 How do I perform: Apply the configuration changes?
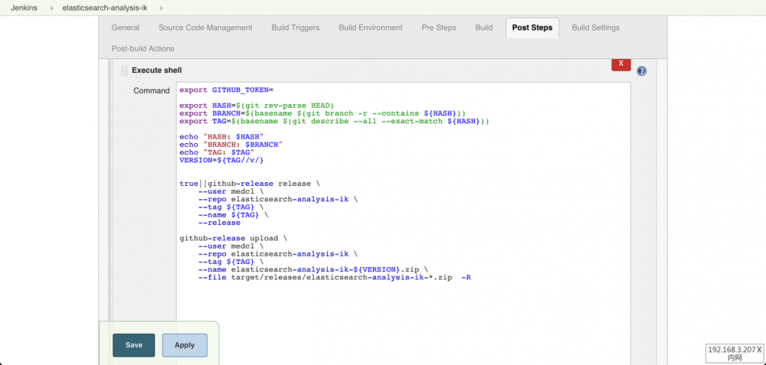coord(185,345)
